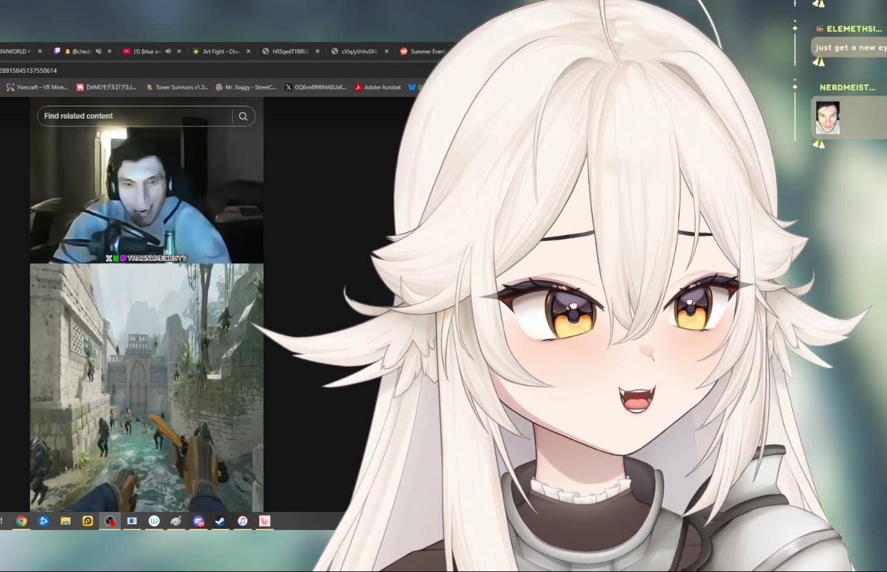Open the GQ6vn69WMAEUsK... X bookmark
This screenshot has width=887, height=572.
coord(316,87)
